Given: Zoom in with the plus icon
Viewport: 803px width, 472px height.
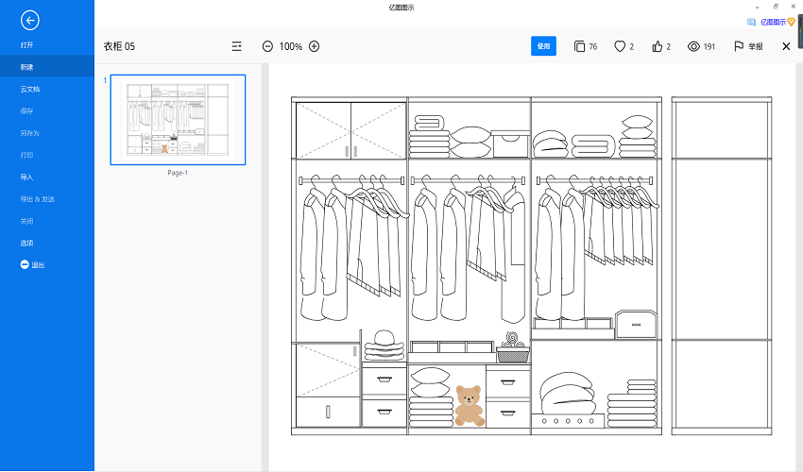Looking at the screenshot, I should tap(315, 46).
